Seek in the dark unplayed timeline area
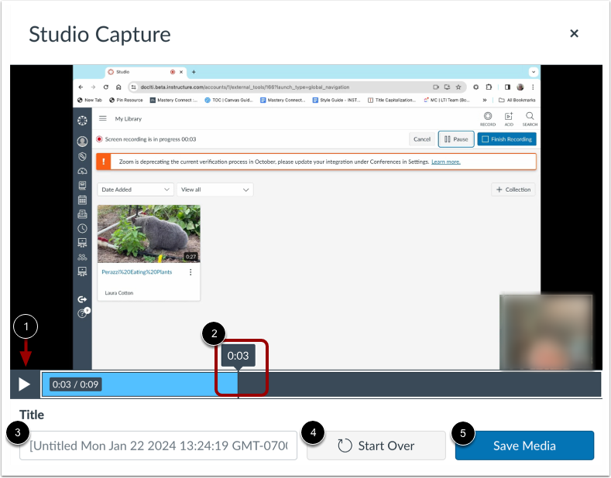This screenshot has height=478, width=611. pyautogui.click(x=419, y=384)
